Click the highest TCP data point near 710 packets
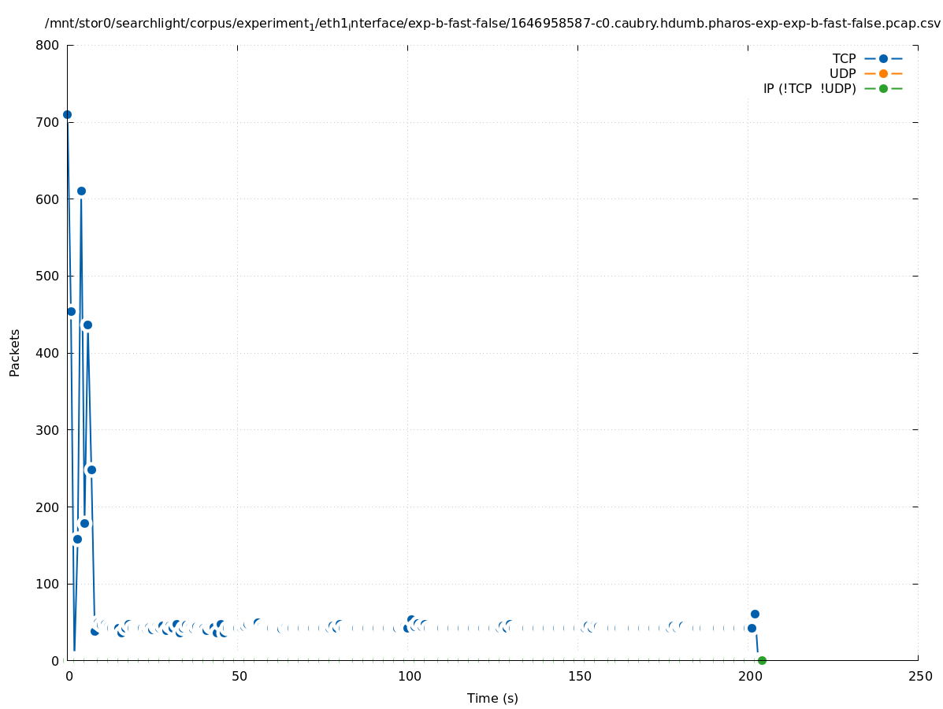Image resolution: width=943 pixels, height=709 pixels. coord(67,115)
